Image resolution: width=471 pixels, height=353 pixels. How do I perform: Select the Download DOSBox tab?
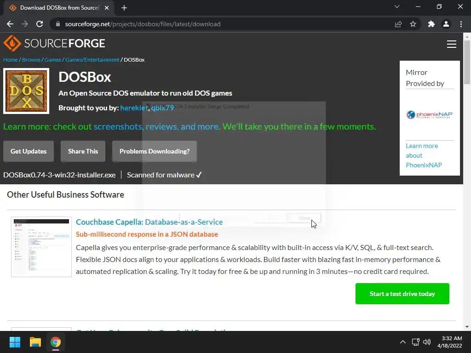click(x=59, y=8)
